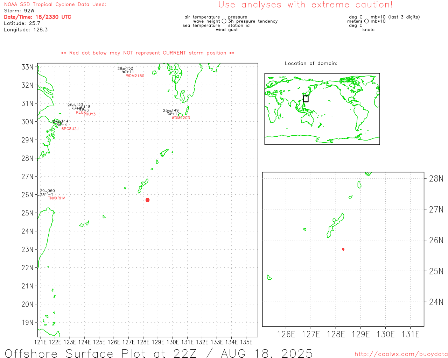
Task: Click the 'Latitude: 25.7' text
Action: tap(22, 23)
